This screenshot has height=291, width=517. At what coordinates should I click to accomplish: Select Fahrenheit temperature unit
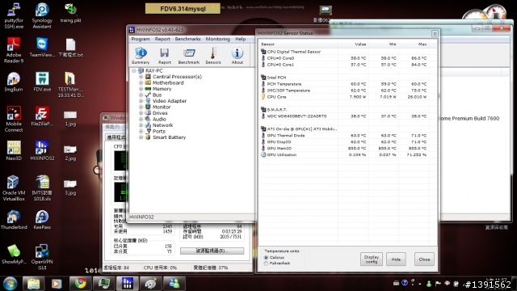[x=266, y=264]
